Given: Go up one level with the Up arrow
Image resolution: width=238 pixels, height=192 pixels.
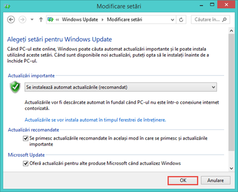Looking at the screenshot, I should tap(41, 20).
